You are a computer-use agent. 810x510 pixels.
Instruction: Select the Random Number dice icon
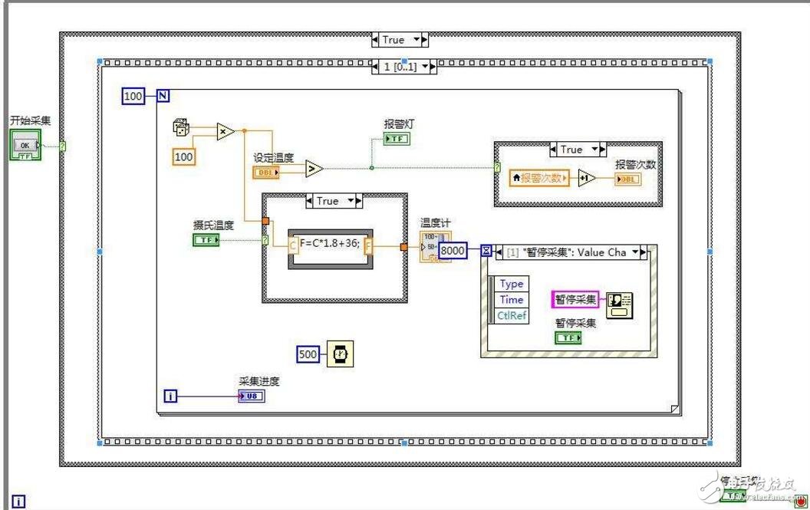point(182,129)
